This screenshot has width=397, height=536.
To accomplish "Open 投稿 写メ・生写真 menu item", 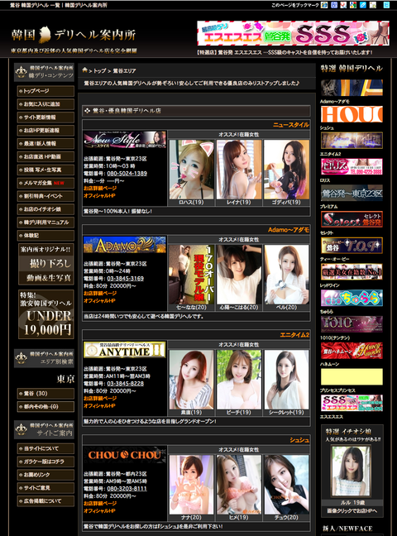I will click(45, 170).
